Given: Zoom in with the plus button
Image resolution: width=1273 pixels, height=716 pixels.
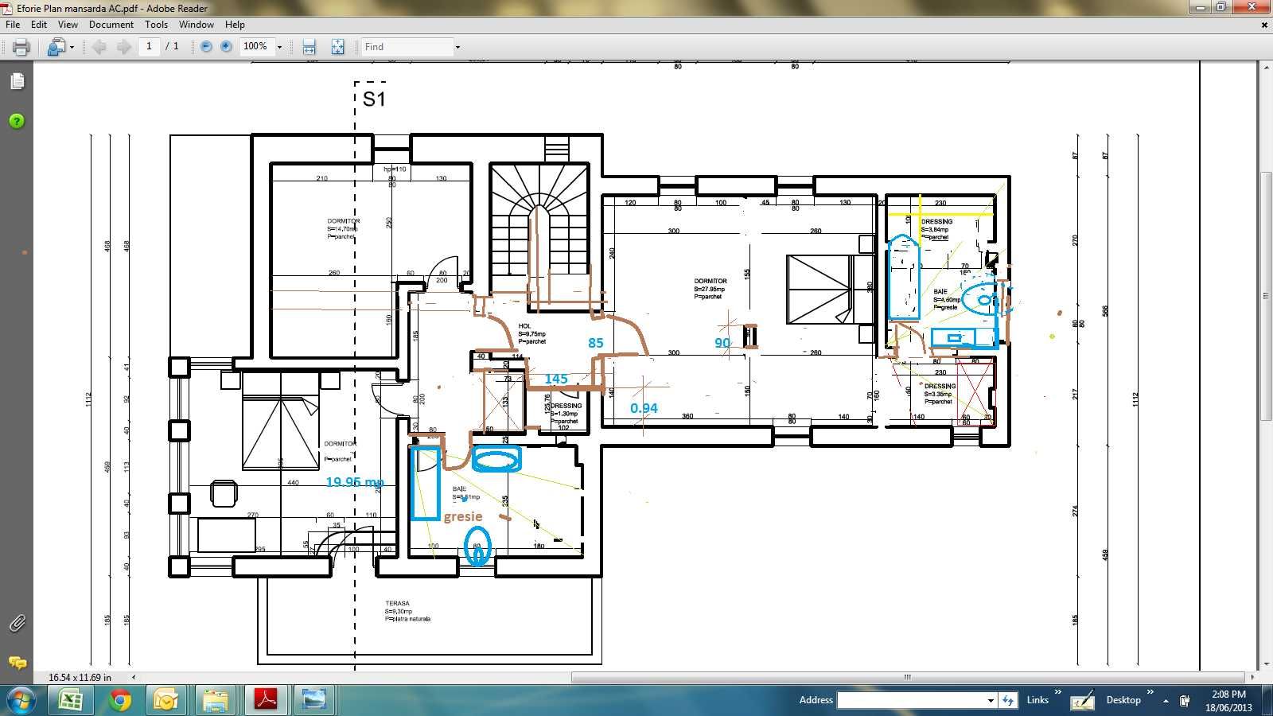Looking at the screenshot, I should click(226, 47).
